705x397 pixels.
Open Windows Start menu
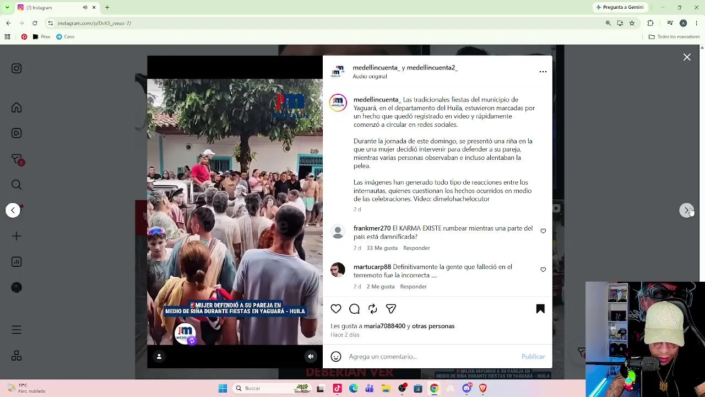tap(223, 389)
